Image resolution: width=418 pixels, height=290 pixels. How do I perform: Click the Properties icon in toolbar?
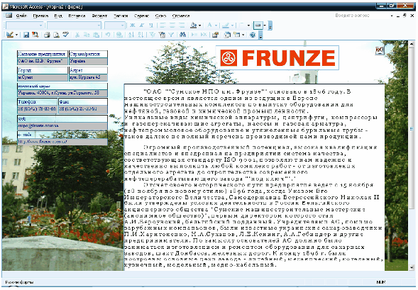(216, 35)
